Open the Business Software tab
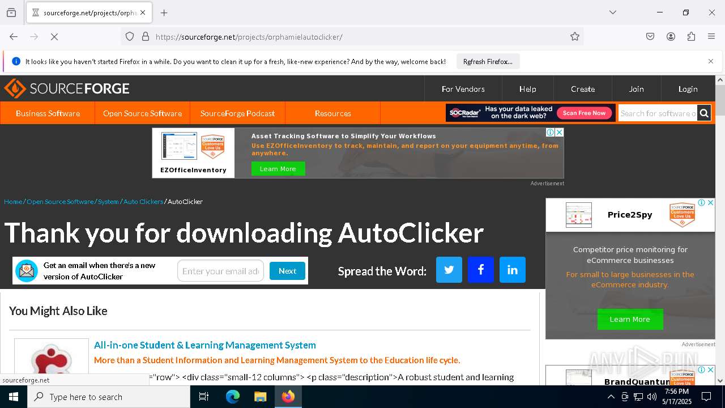This screenshot has height=408, width=725. click(48, 113)
